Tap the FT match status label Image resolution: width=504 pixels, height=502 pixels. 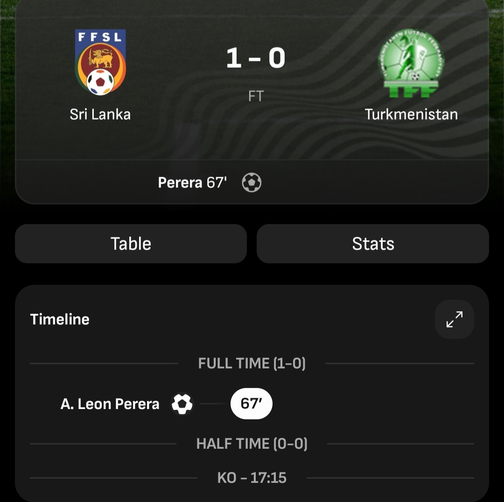(256, 96)
